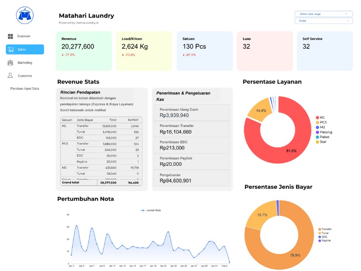Sort table by Jenis Bayar column header

(x=84, y=120)
